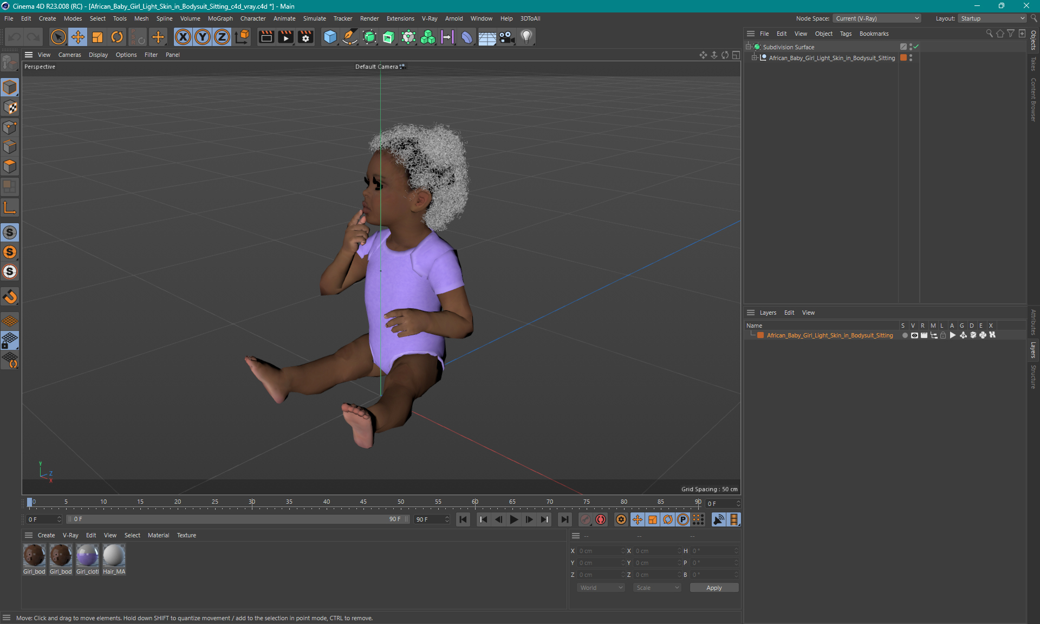Click the X position input field
This screenshot has width=1040, height=624.
600,551
